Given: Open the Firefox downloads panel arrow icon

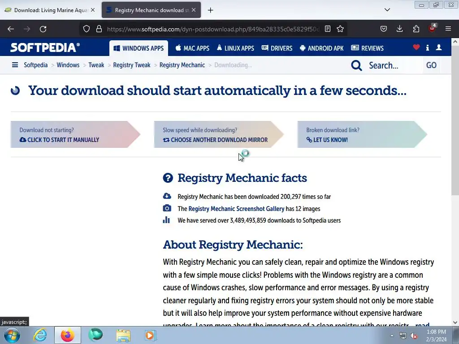Looking at the screenshot, I should (399, 29).
